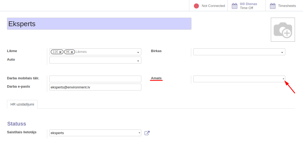Click the red Not Connected status dot
Viewport: 303px width, 160px height.
[196, 6]
